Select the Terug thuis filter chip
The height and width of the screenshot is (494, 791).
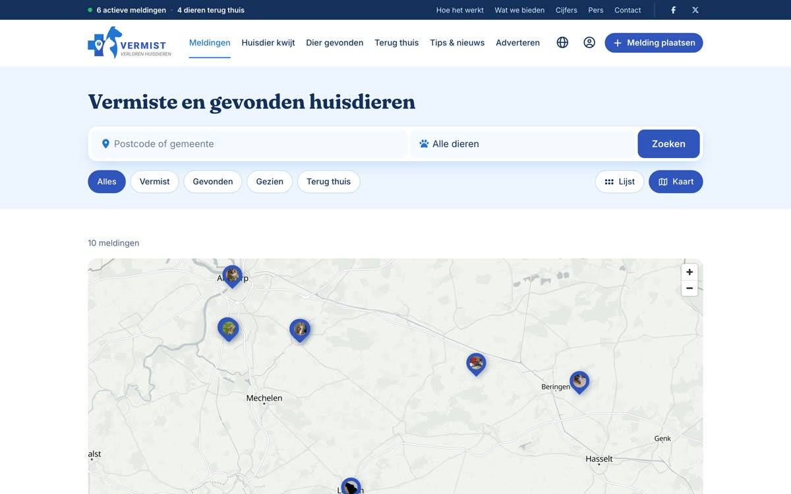pyautogui.click(x=329, y=182)
